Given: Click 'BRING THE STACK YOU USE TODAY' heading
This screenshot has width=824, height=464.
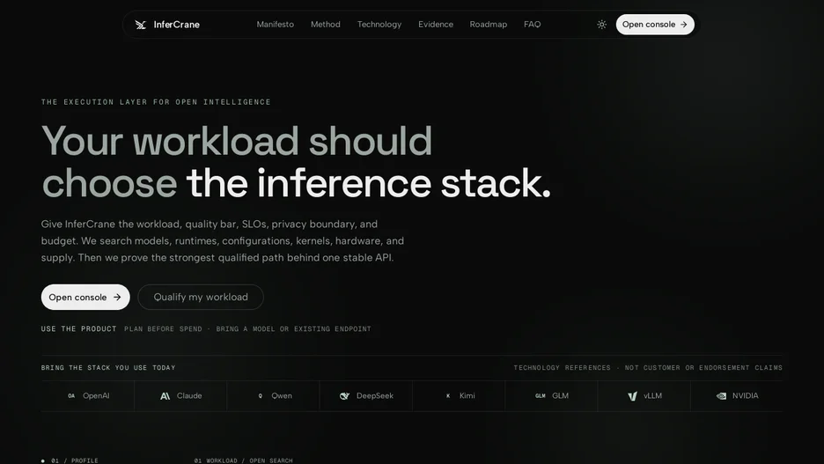Looking at the screenshot, I should click(x=108, y=368).
